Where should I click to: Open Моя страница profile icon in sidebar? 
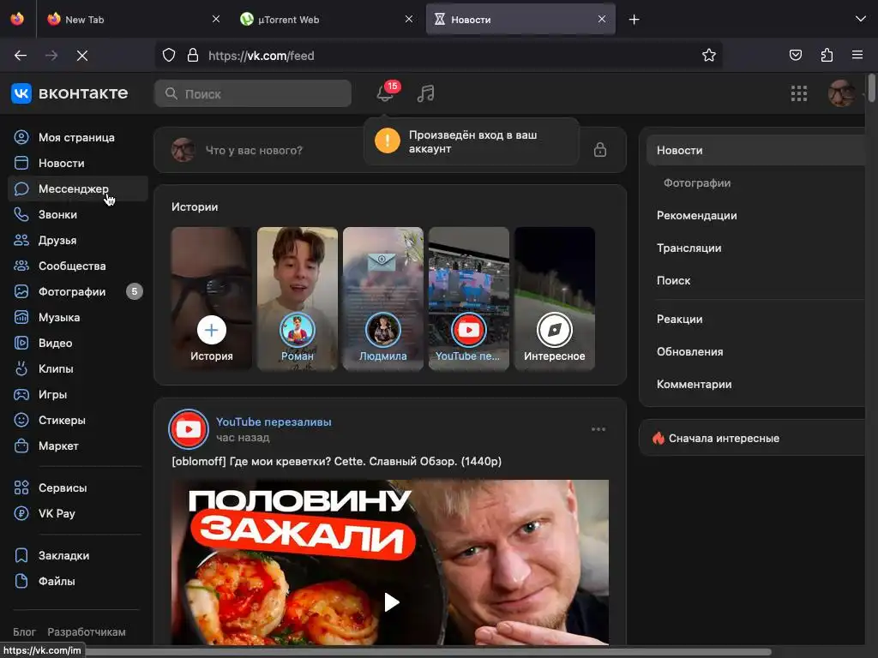[21, 138]
